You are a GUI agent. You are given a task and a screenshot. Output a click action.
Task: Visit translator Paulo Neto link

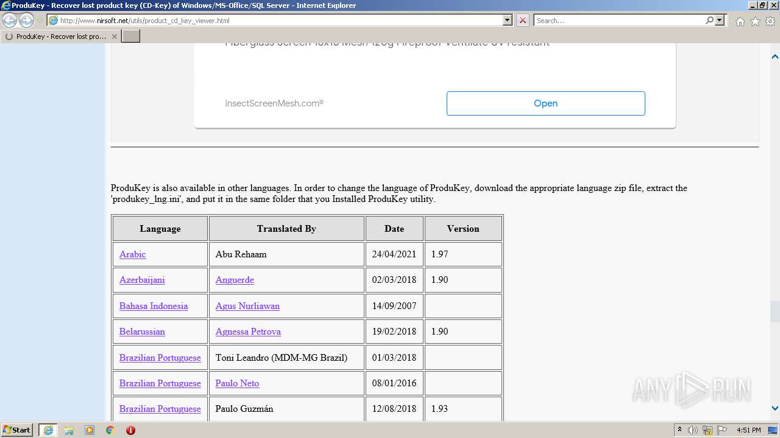tap(237, 383)
